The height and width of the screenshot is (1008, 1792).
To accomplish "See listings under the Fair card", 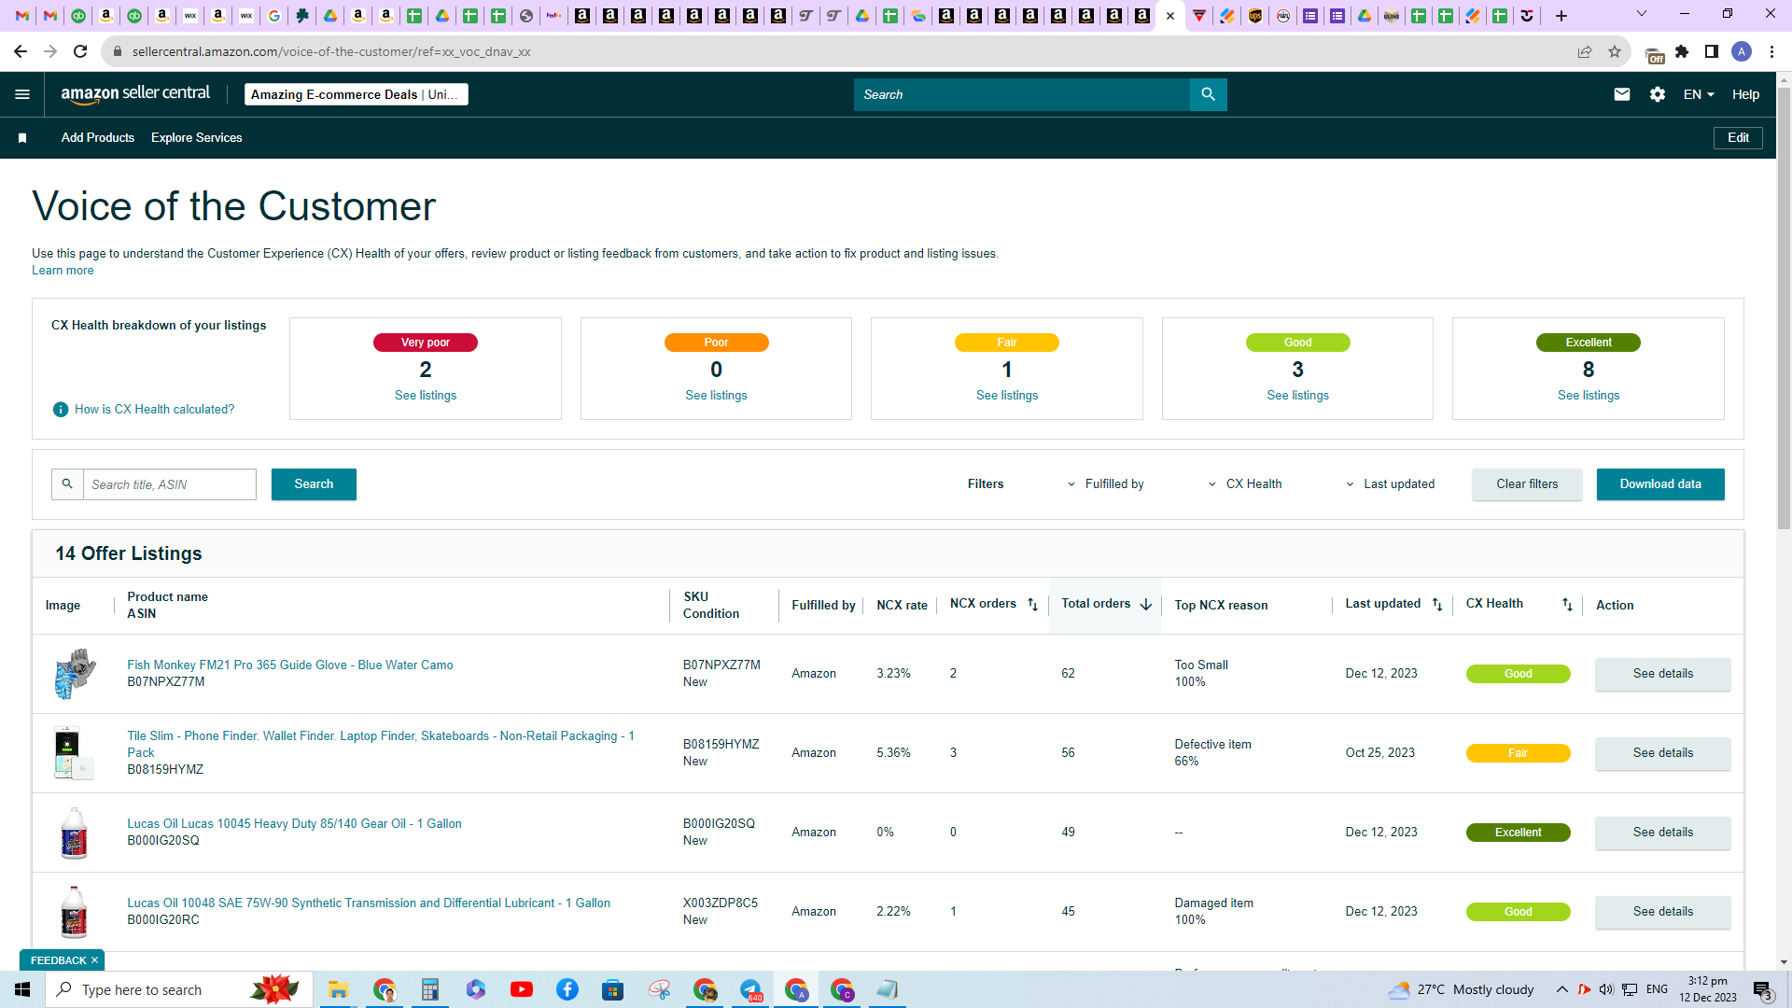I will click(1007, 396).
